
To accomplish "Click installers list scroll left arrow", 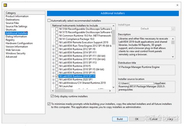I will point(53,91).
